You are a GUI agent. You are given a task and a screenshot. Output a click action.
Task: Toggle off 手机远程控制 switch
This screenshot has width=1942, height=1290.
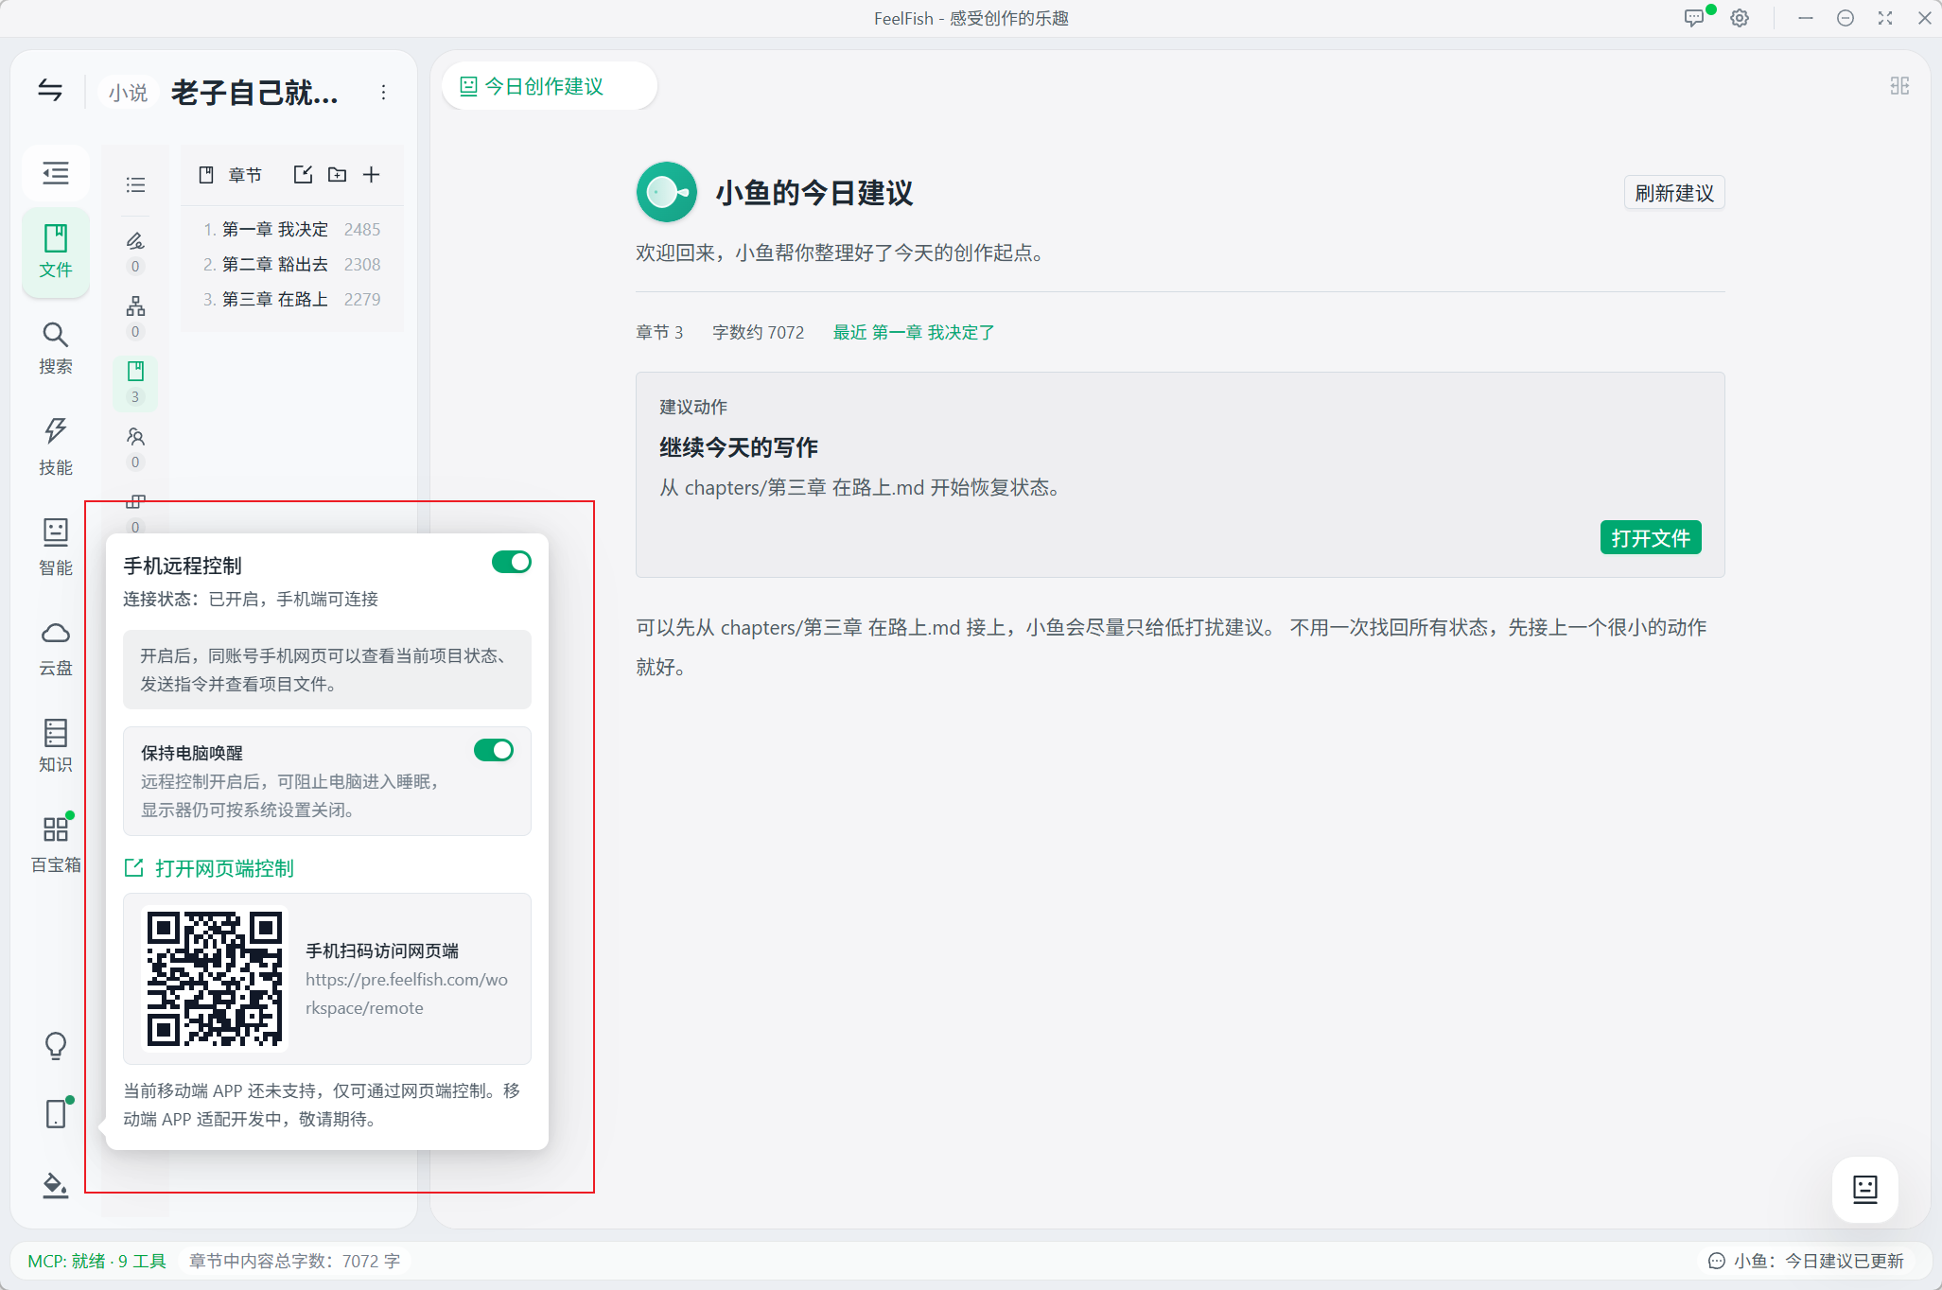(511, 562)
